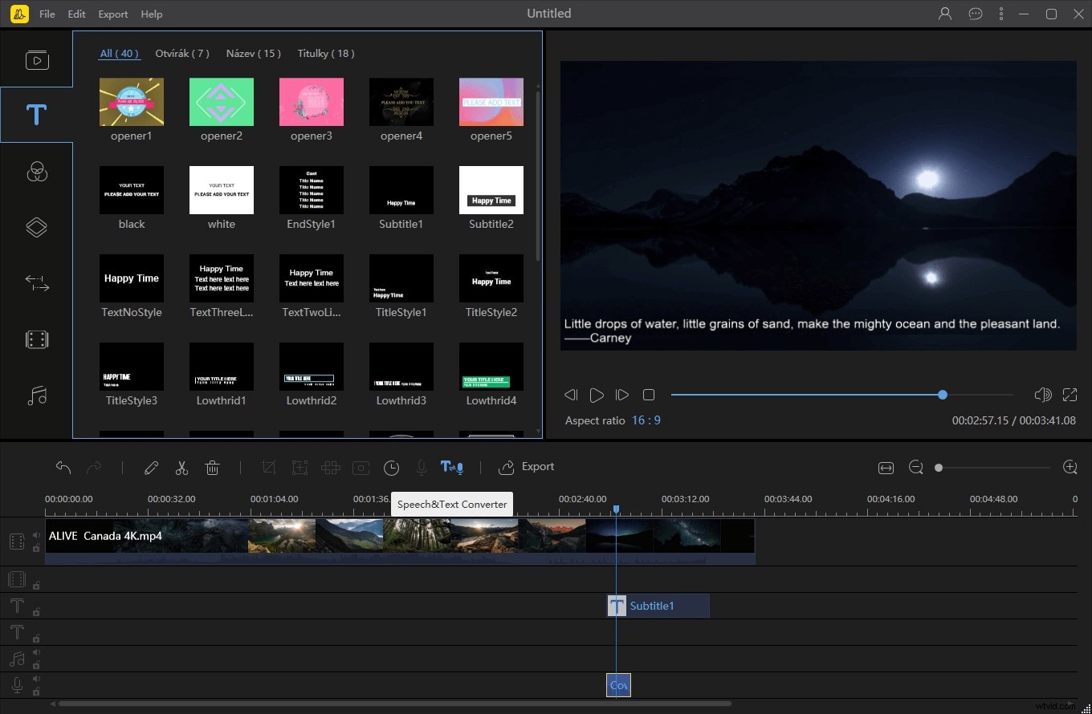Viewport: 1092px width, 714px height.
Task: Open the Music panel in the left sidebar
Action: click(x=36, y=395)
